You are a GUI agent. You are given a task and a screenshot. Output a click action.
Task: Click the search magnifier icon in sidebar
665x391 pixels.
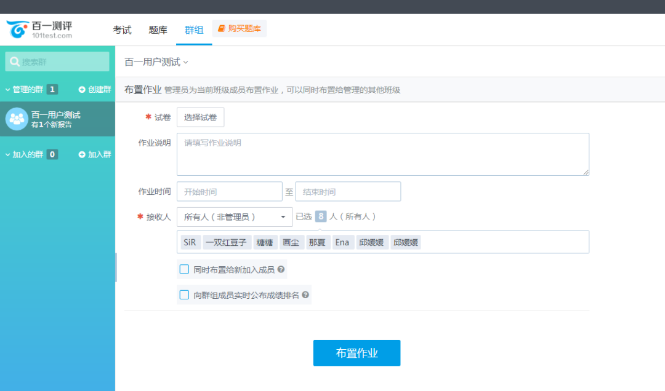[15, 62]
